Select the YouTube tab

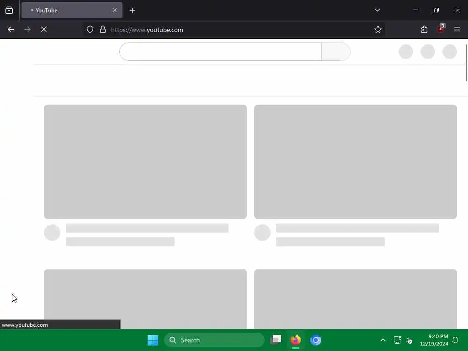(x=72, y=10)
